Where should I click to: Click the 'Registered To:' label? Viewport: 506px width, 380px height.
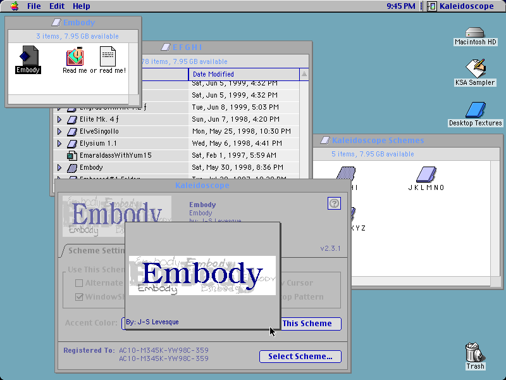coord(89,350)
